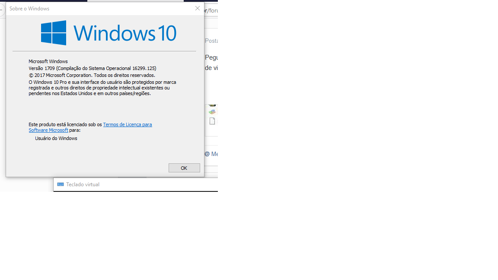Screen dimensions: 498x280
Task: Click the "O Windows 10 Pro" paragraph
Action: (102, 88)
